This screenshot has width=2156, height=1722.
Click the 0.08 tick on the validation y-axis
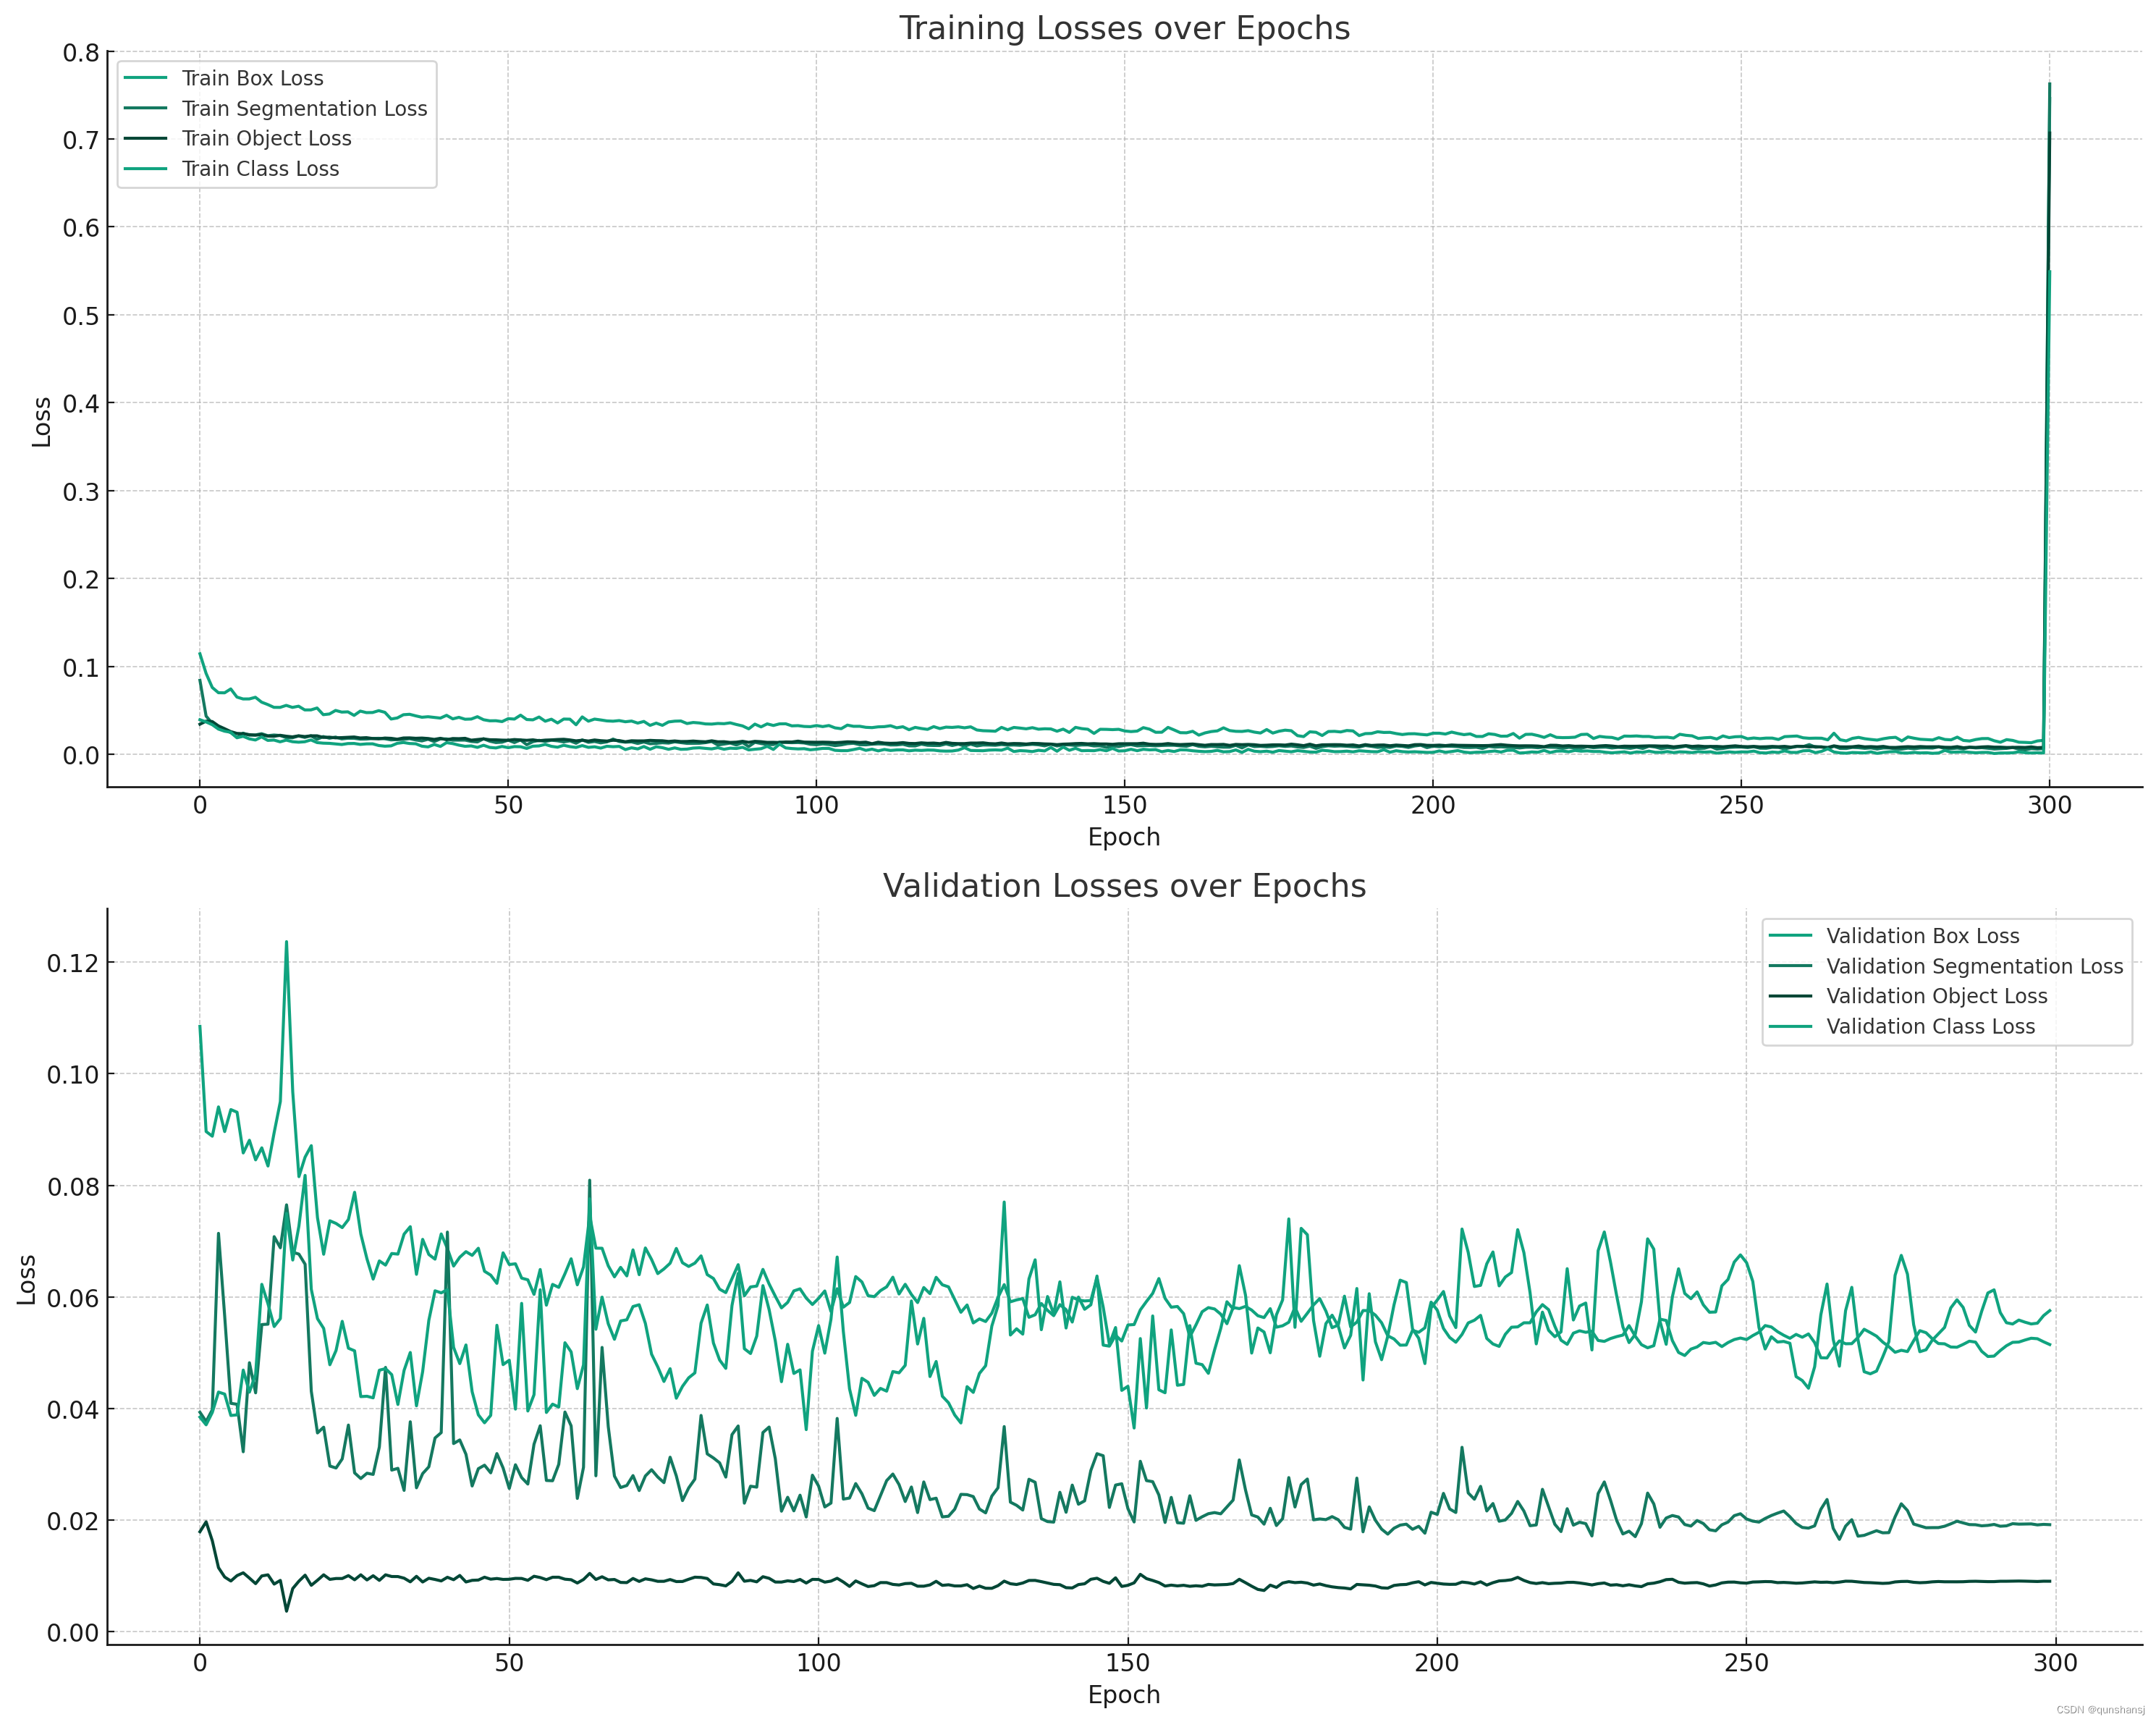pos(73,1187)
